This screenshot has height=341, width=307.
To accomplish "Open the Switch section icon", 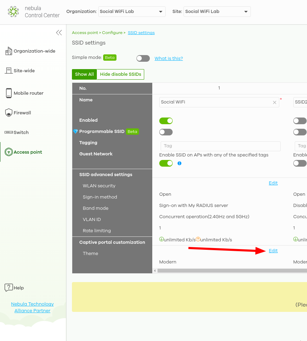I will tap(9, 132).
